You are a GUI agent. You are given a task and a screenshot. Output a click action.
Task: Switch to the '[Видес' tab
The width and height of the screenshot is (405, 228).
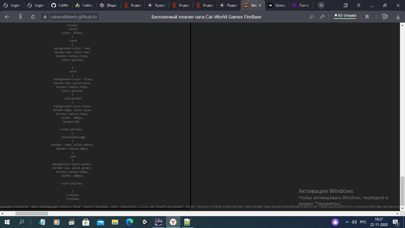(x=108, y=5)
